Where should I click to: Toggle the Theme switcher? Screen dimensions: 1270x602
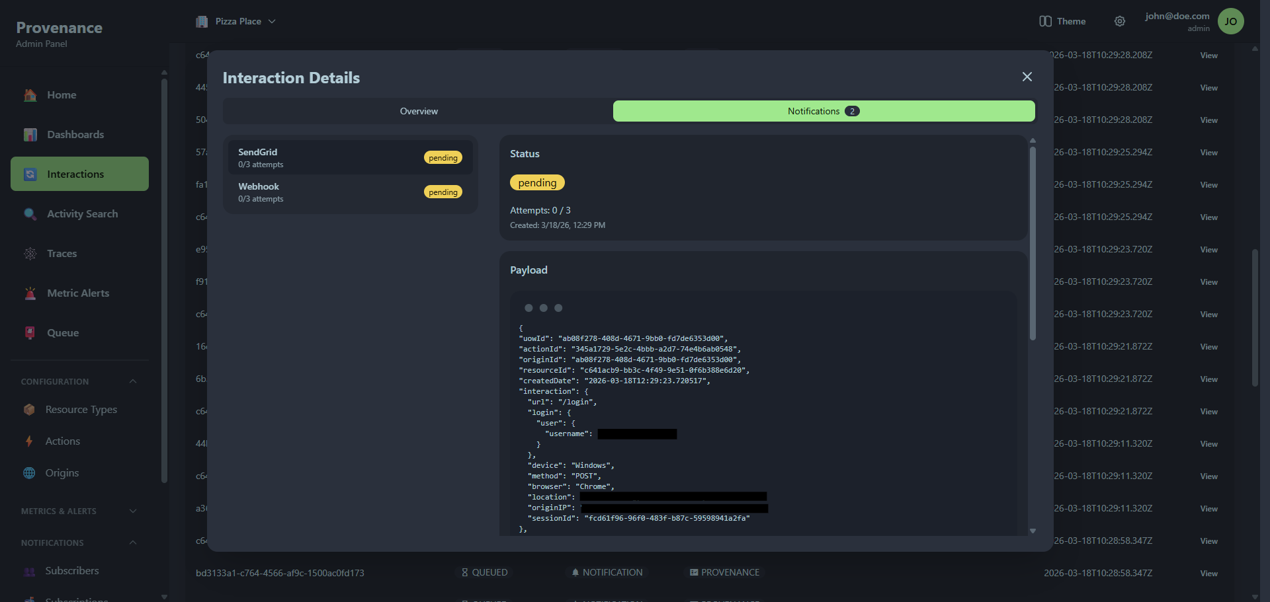1062,21
